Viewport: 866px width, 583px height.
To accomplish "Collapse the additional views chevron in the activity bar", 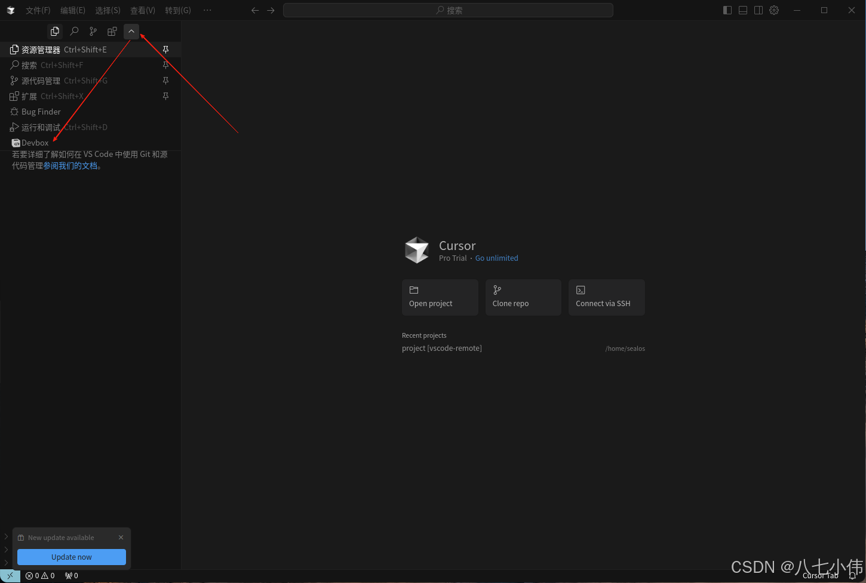I will [131, 31].
